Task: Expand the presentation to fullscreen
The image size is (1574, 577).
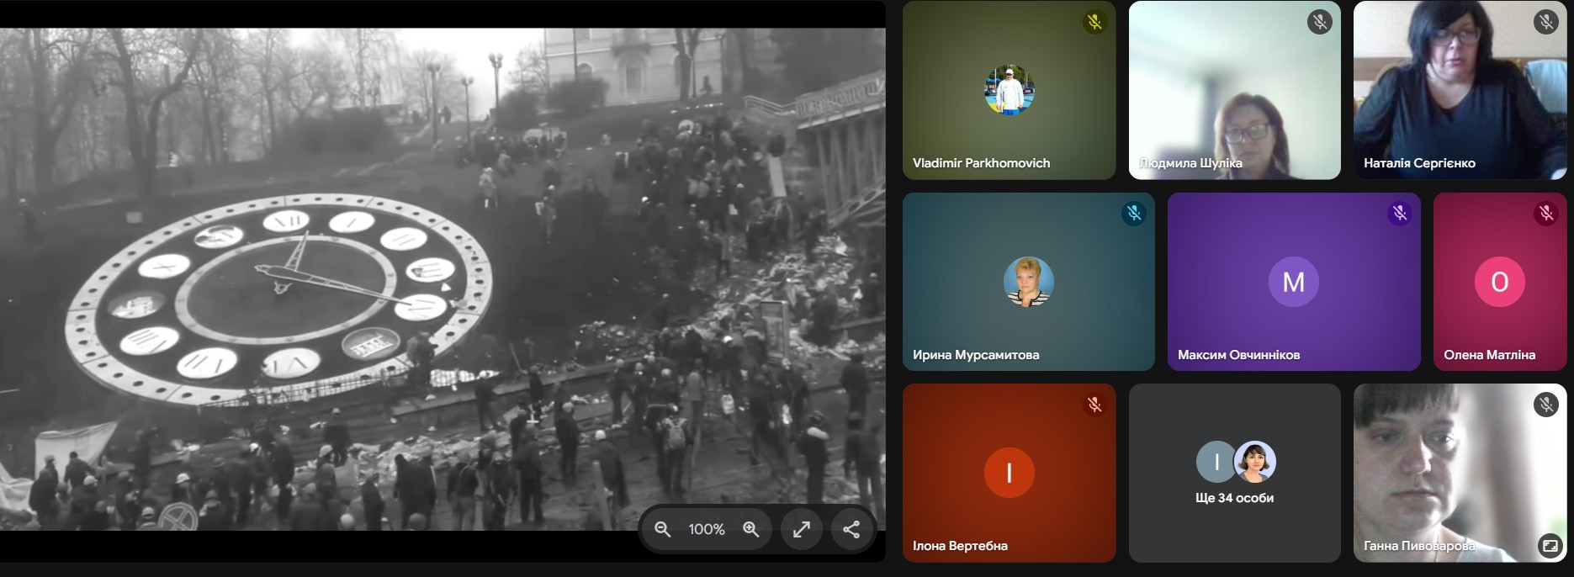Action: tap(802, 529)
